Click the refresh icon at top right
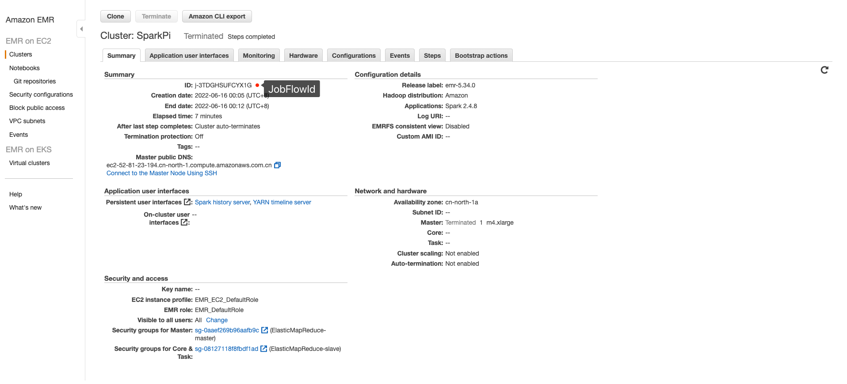 [x=824, y=70]
